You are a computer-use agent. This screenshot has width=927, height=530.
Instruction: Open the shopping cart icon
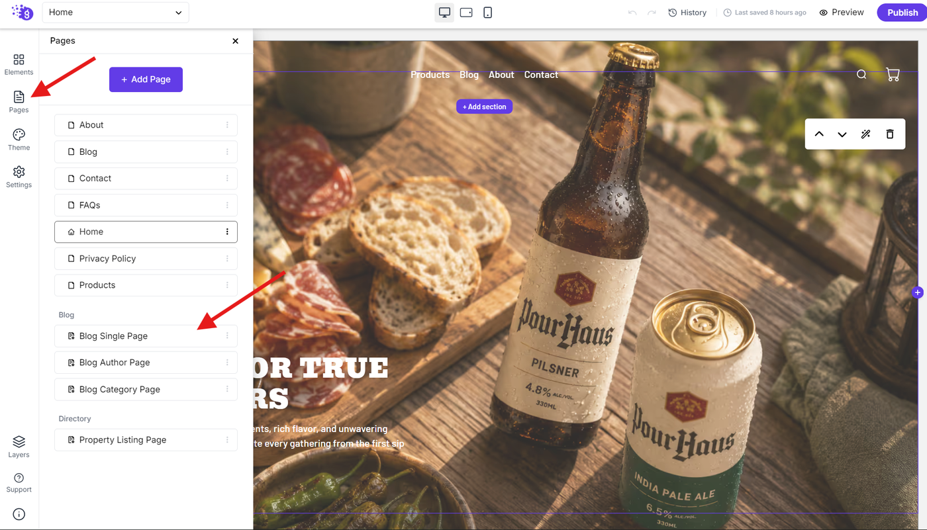[x=893, y=75]
